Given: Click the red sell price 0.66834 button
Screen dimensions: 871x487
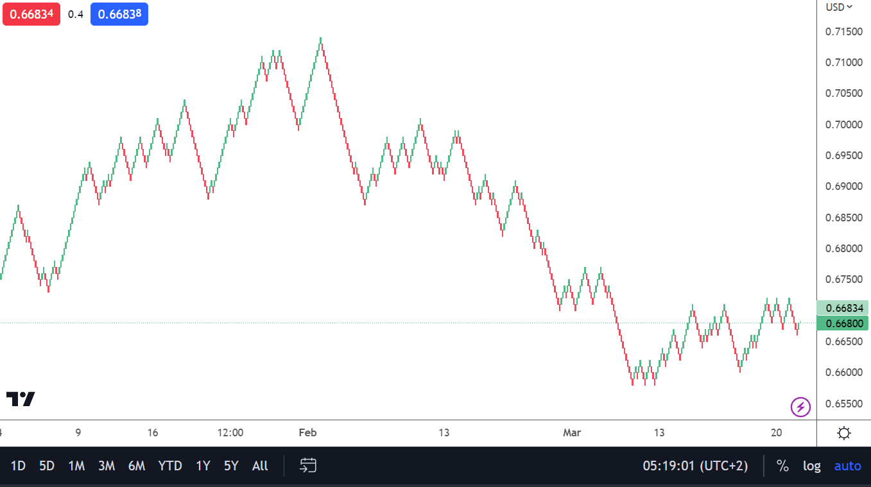Looking at the screenshot, I should (31, 14).
